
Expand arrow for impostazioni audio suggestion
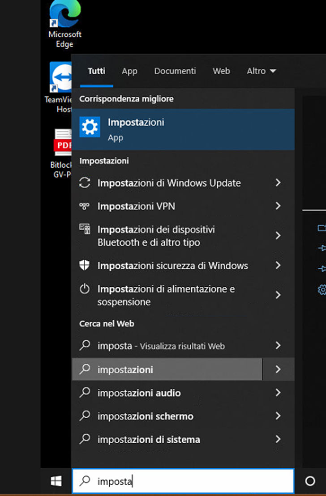pyautogui.click(x=278, y=393)
